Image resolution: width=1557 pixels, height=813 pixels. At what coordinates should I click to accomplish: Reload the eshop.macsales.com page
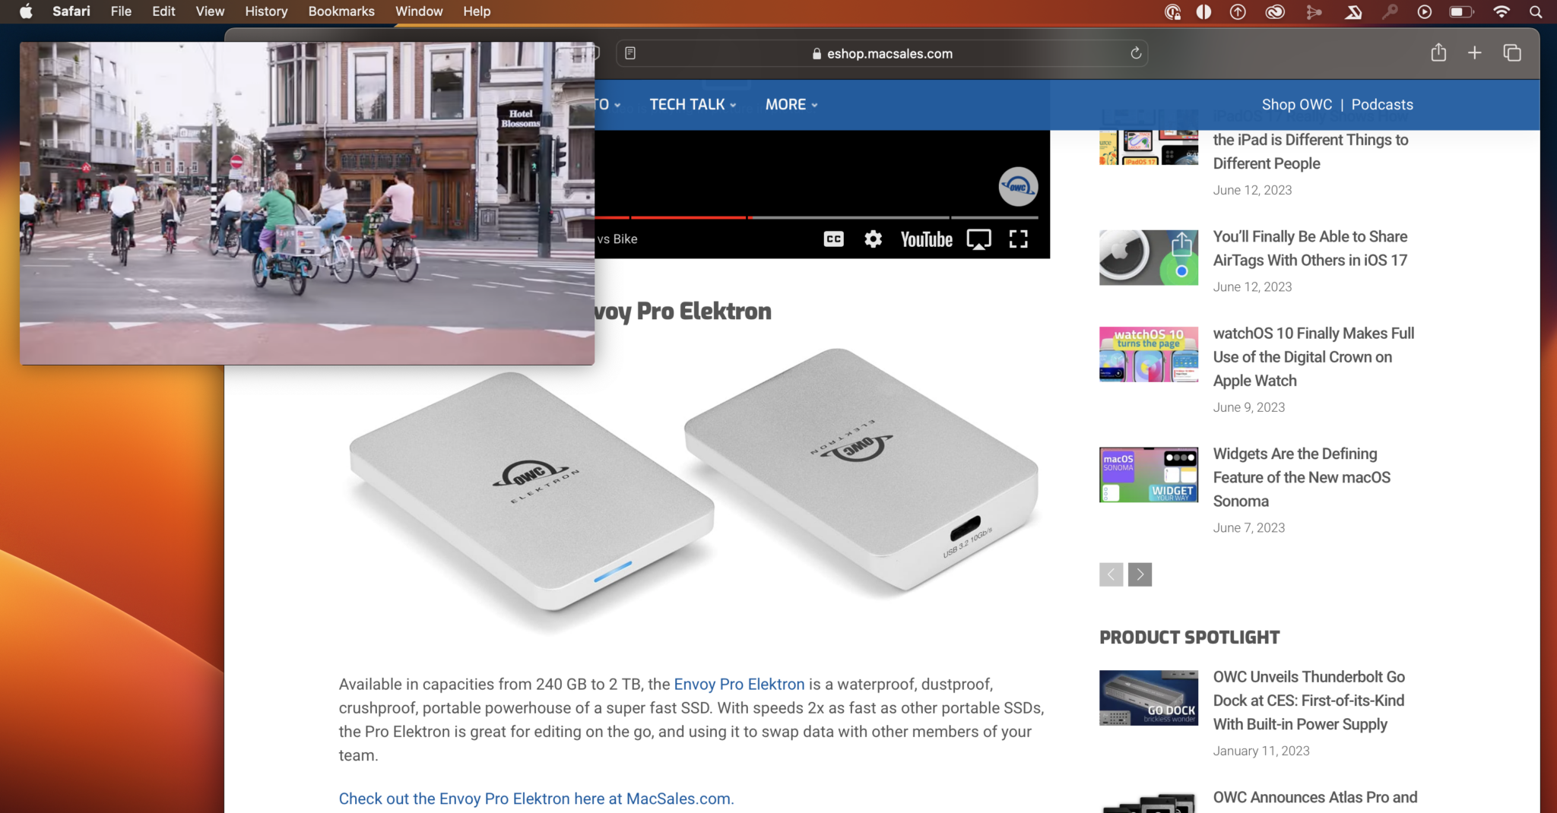pos(1135,53)
